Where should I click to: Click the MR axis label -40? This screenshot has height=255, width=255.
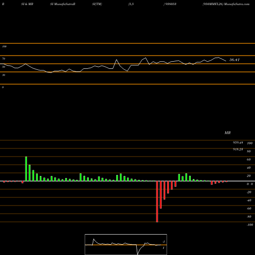(249, 200)
